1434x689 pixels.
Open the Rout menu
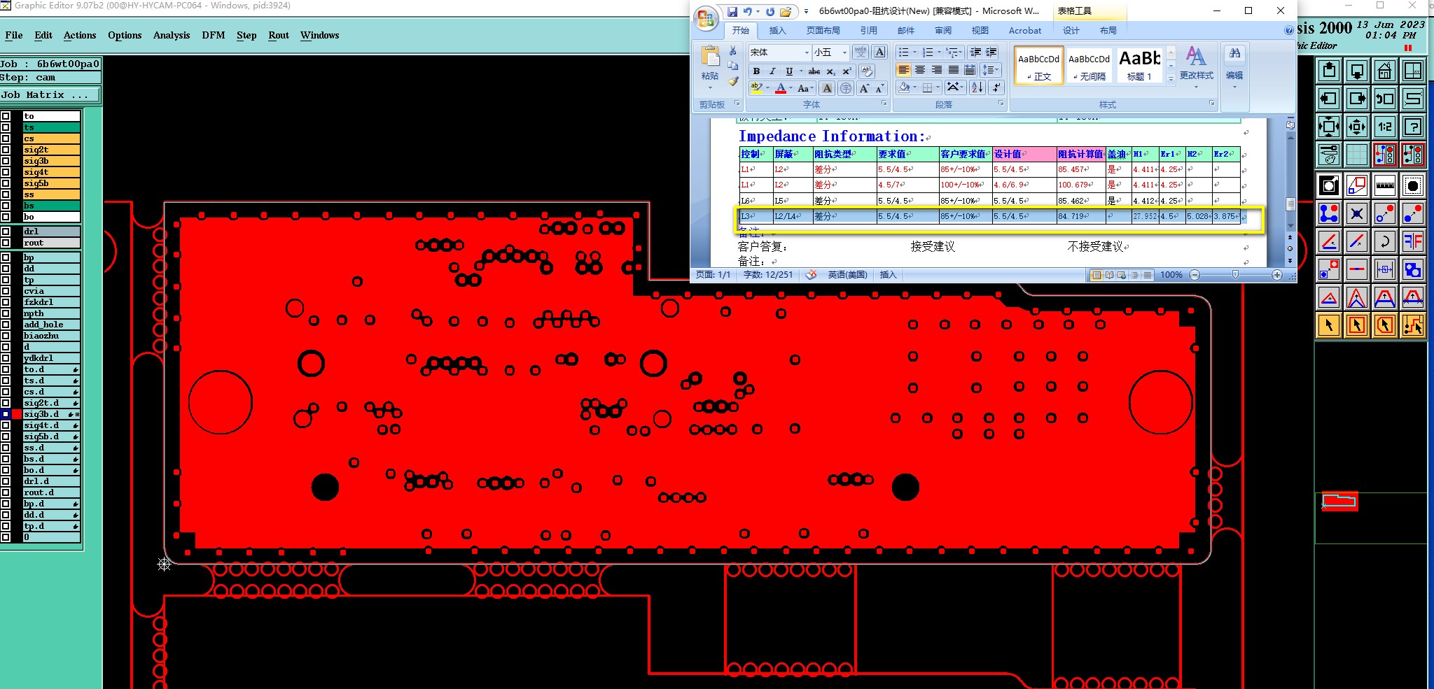(x=279, y=35)
